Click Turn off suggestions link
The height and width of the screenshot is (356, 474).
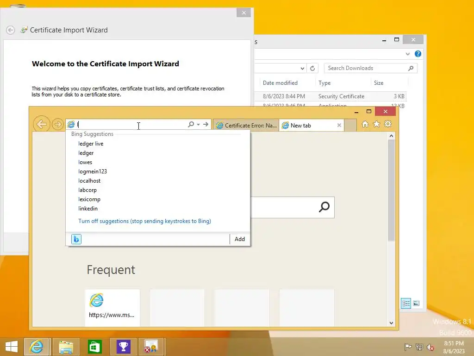point(144,221)
